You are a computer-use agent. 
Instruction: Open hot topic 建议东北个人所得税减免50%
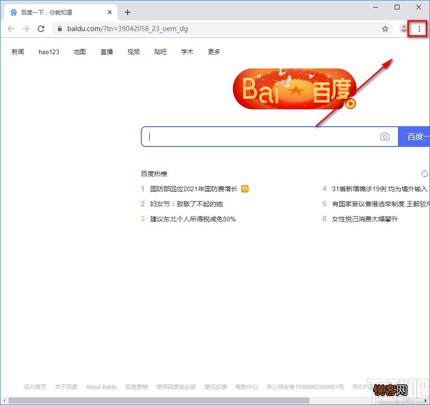[193, 219]
